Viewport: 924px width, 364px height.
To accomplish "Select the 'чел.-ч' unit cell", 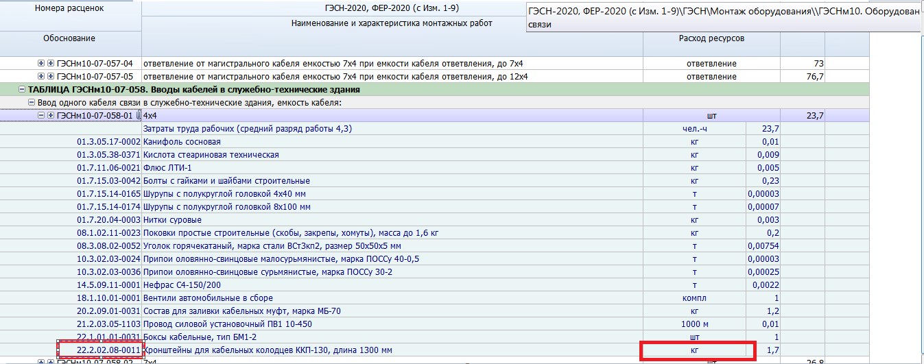I will [694, 129].
